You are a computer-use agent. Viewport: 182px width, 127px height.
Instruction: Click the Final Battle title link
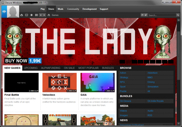pos(12,95)
